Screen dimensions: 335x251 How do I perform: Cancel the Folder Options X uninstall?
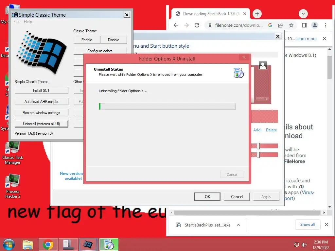point(232,175)
